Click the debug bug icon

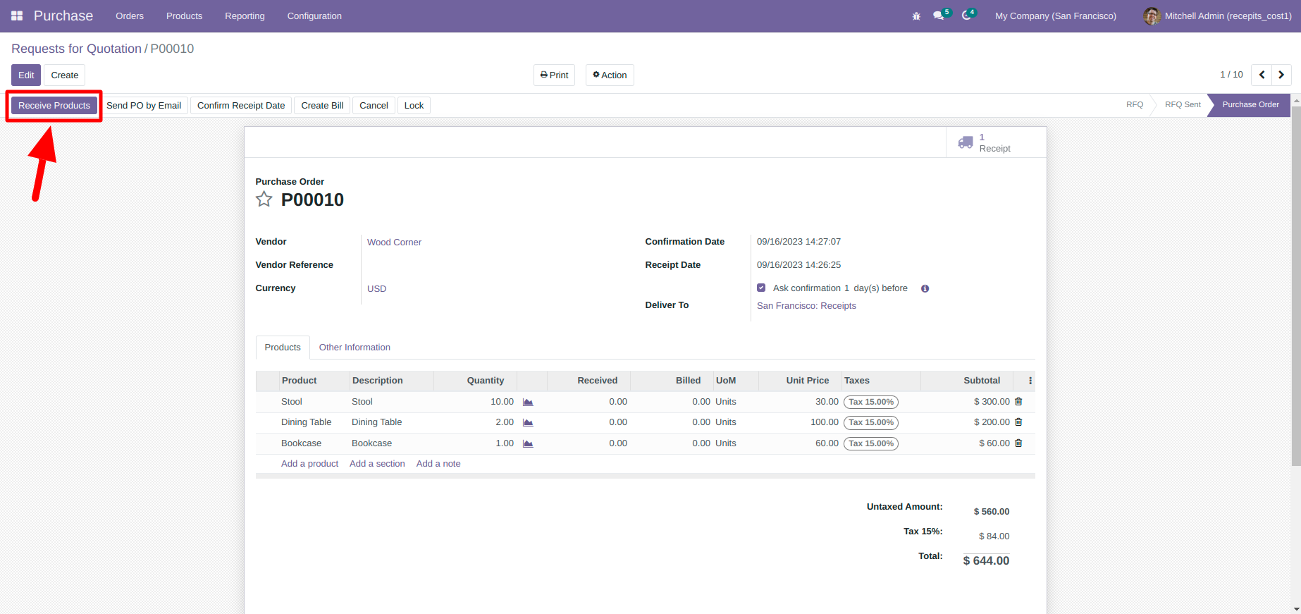click(x=916, y=16)
